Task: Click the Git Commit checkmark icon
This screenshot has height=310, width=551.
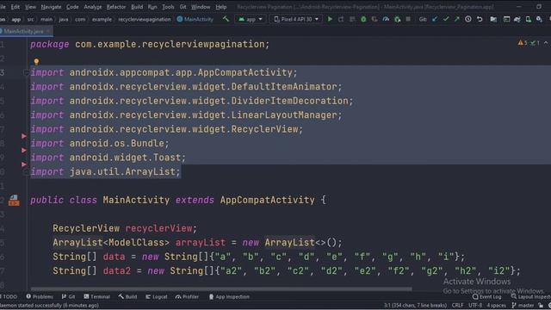Action: (x=446, y=19)
